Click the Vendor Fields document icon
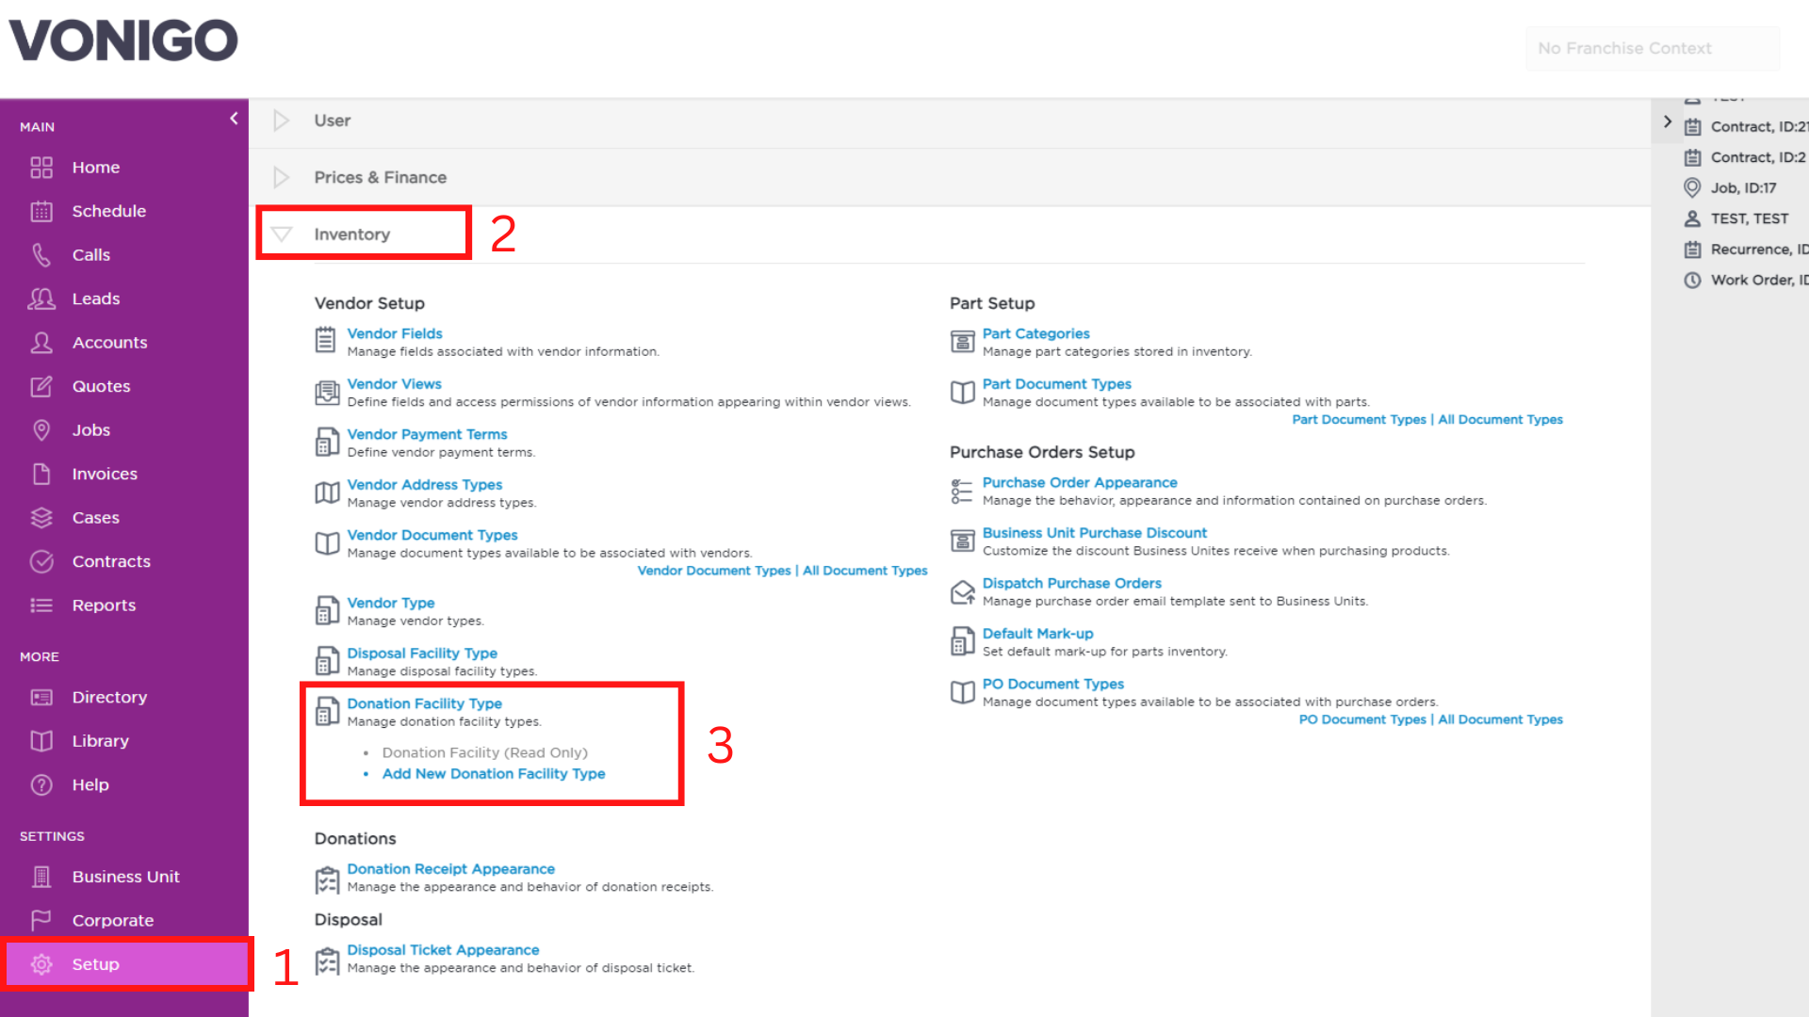Screen dimensions: 1809x1017 pos(325,340)
